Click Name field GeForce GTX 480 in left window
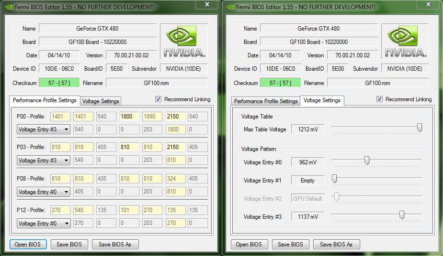Image resolution: width=443 pixels, height=256 pixels. tap(98, 29)
